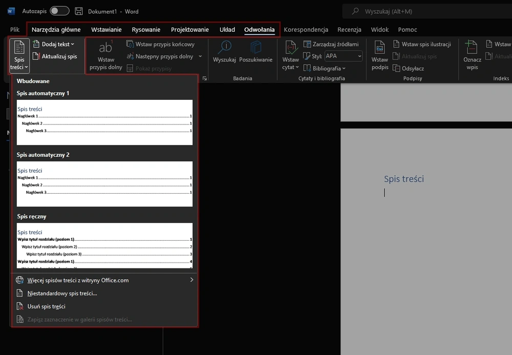The image size is (512, 355).
Task: Expand the Dodaj tekst dropdown
Action: pyautogui.click(x=54, y=44)
